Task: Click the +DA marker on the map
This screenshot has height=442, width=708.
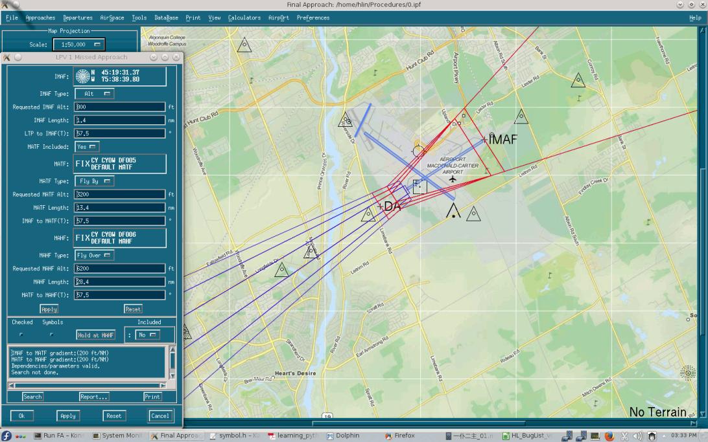Action: click(381, 206)
